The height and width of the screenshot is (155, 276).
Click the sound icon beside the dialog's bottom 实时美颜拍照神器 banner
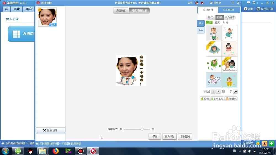tap(37, 144)
